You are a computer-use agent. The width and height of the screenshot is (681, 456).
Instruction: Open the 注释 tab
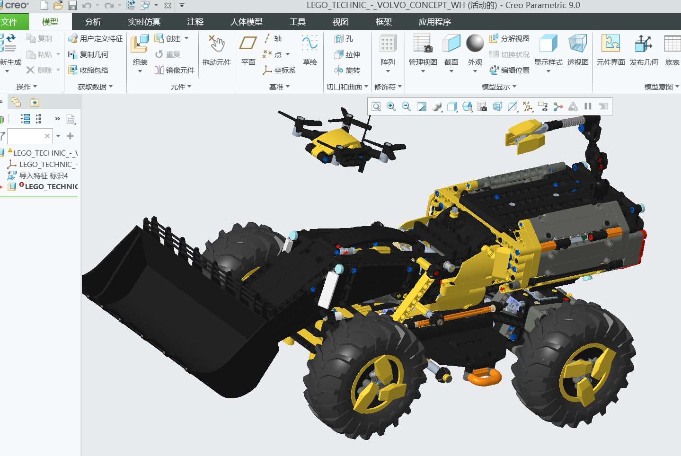pyautogui.click(x=195, y=22)
